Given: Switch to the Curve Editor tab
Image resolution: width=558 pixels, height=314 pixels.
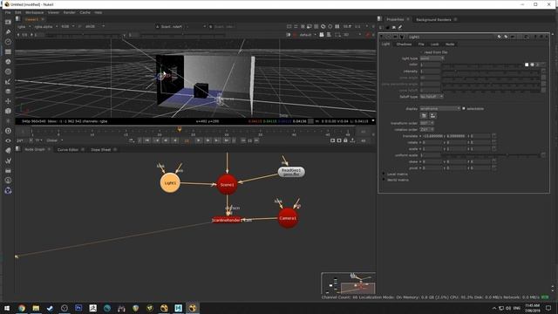Looking at the screenshot, I should point(68,150).
